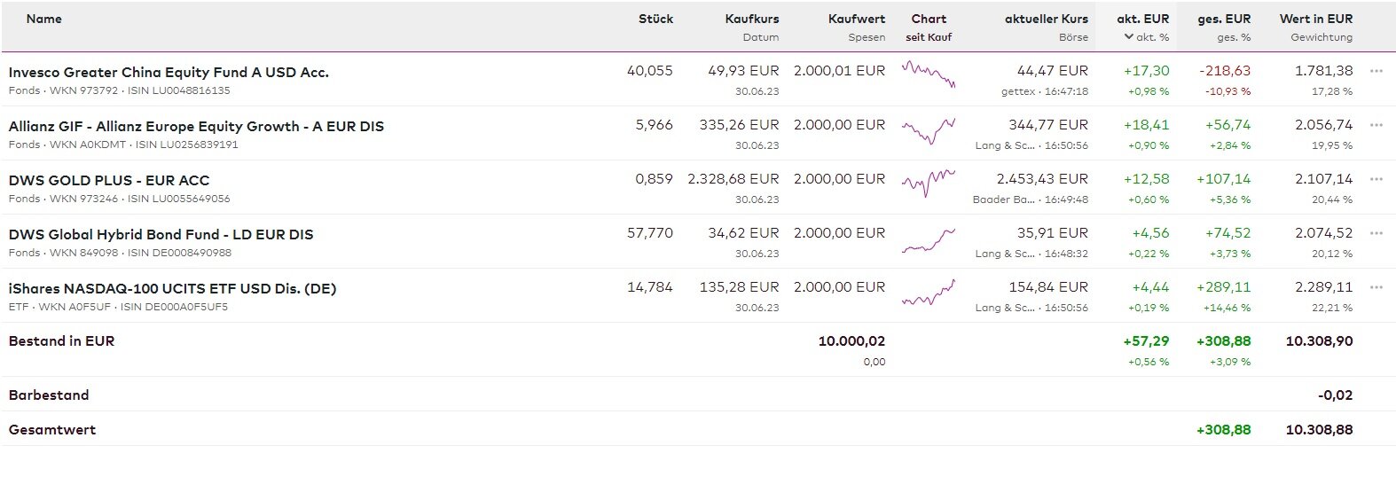Viewport: 1396px width, 477px height.
Task: Open DWS Global Hybrid Bond sparkline chart
Action: [x=928, y=240]
